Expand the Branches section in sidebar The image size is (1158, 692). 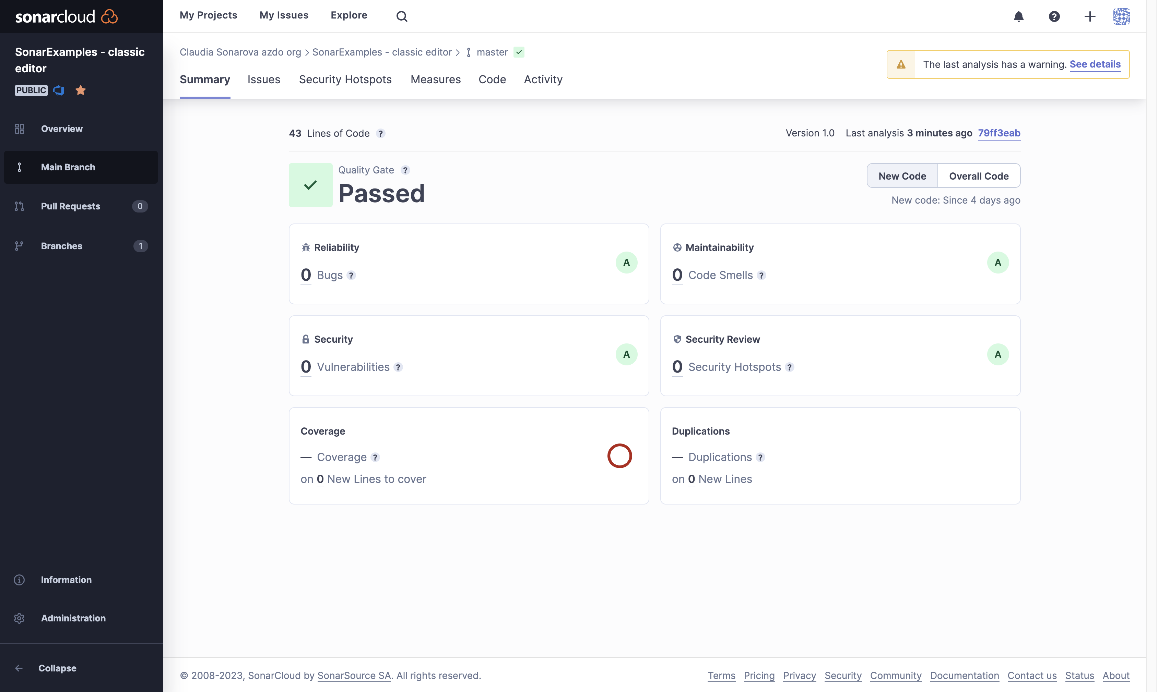(80, 245)
